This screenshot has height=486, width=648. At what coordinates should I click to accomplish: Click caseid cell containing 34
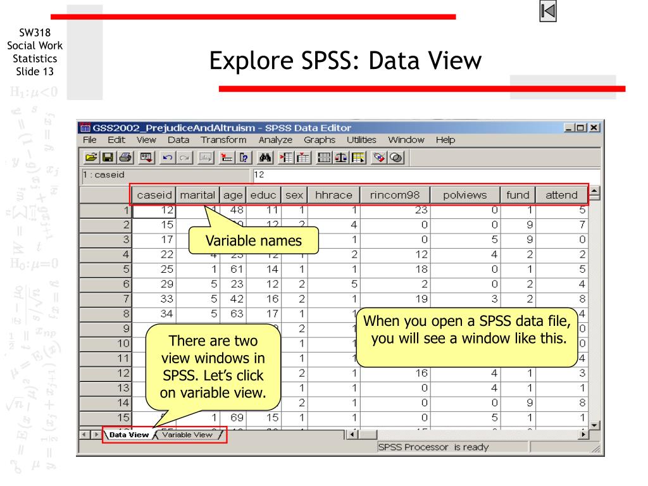point(154,314)
